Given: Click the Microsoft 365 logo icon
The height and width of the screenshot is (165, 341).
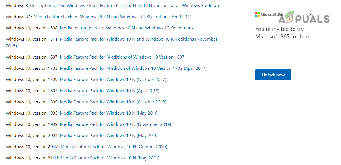Looking at the screenshot, I should 257,14.
